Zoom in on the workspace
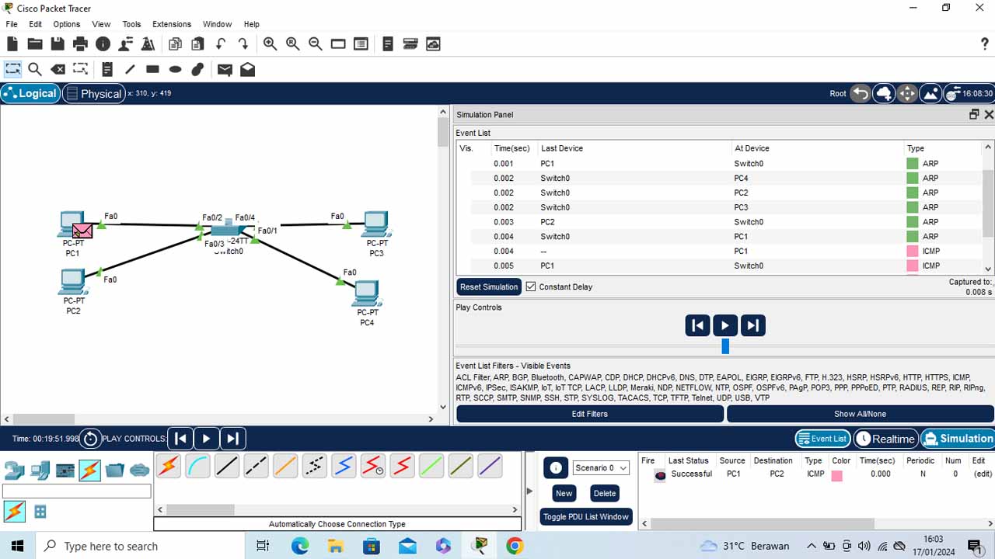 [x=270, y=44]
